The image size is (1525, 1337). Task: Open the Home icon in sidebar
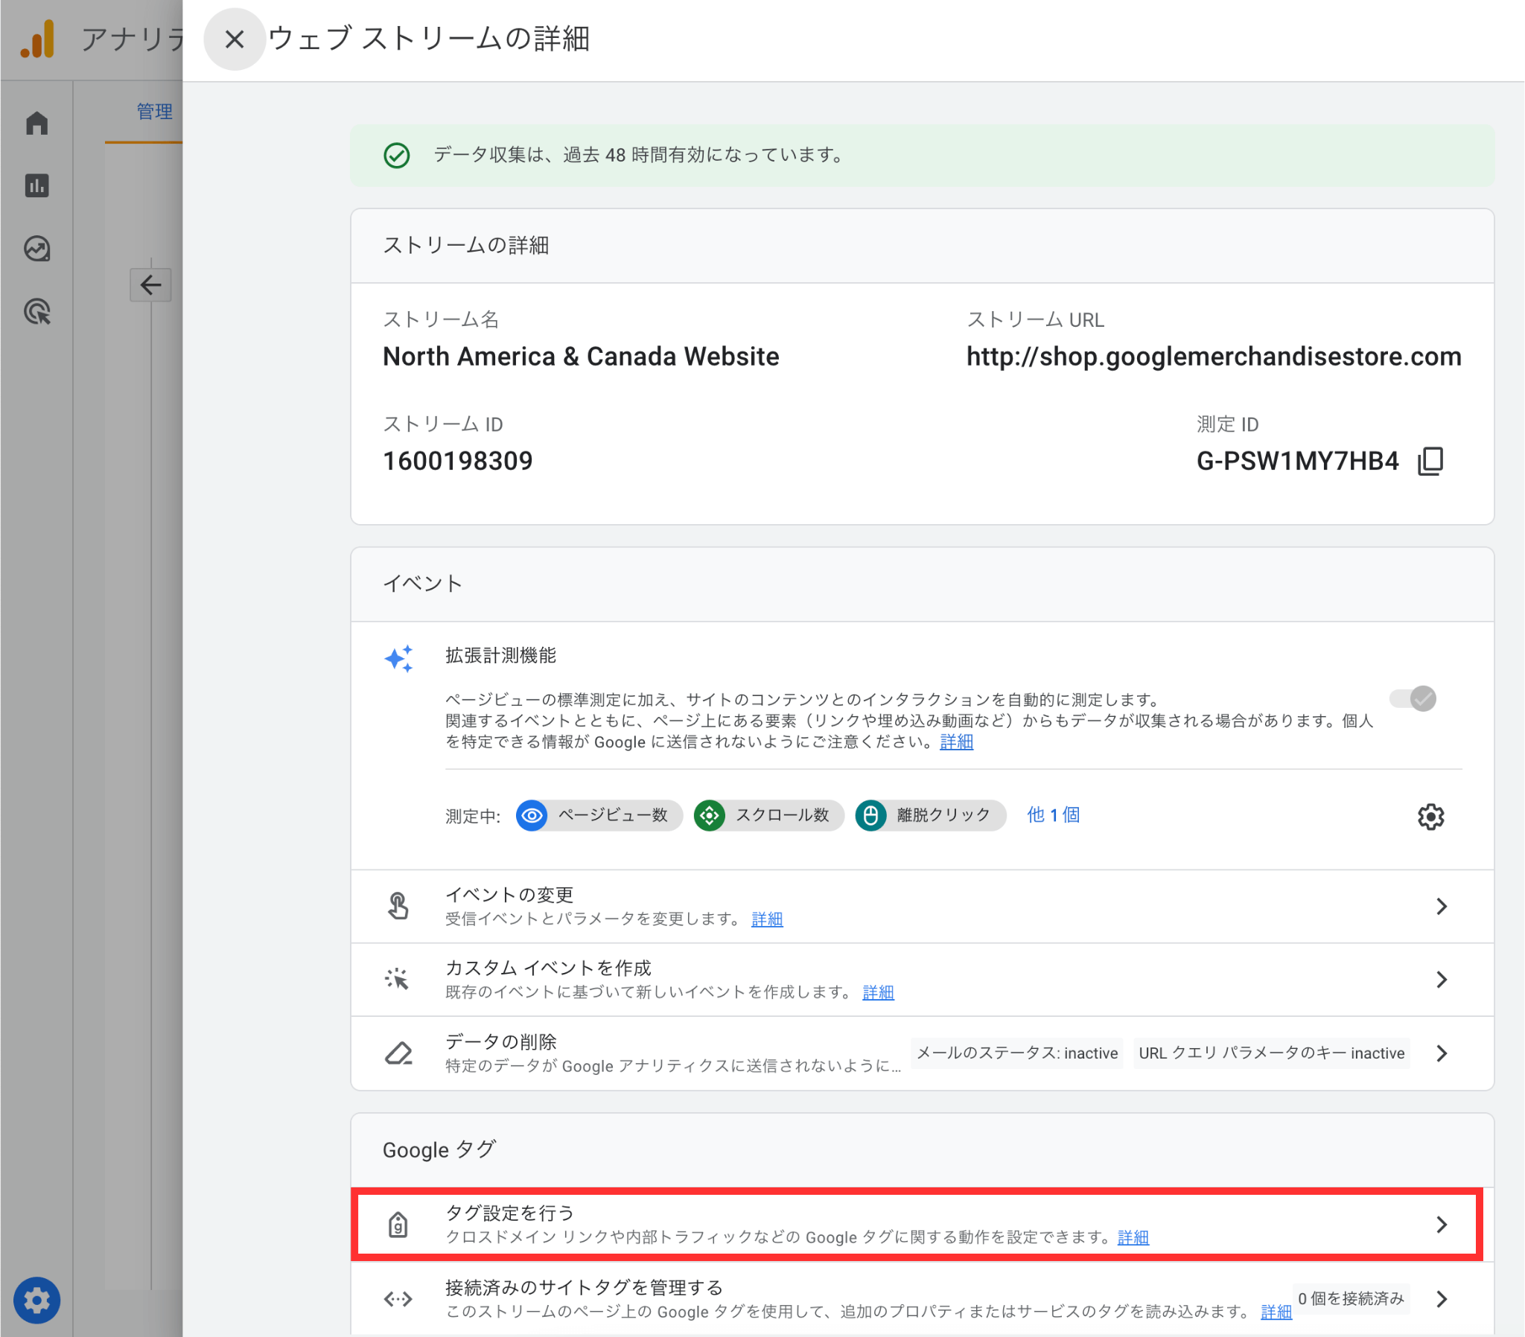[x=36, y=123]
